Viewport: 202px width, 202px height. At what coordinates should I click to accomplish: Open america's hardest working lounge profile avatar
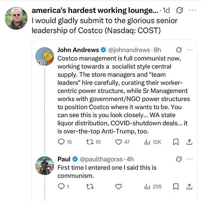coord(16,18)
